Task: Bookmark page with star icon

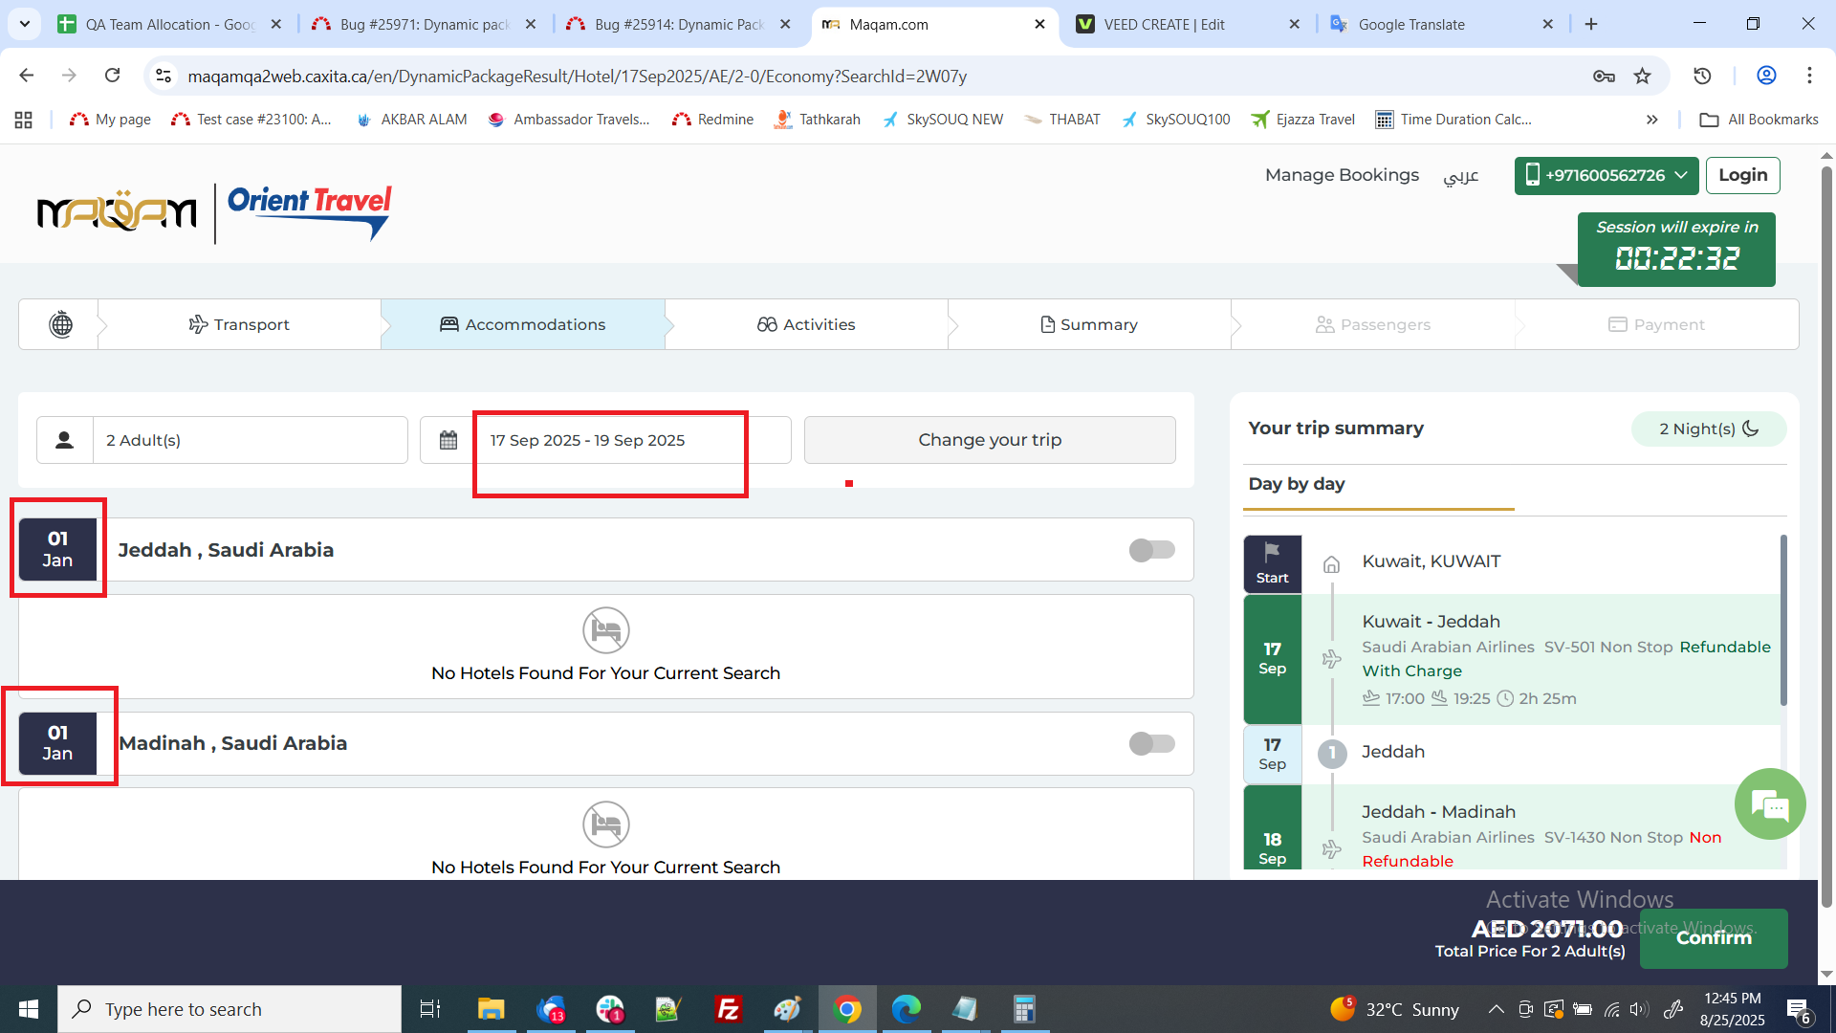Action: point(1642,76)
